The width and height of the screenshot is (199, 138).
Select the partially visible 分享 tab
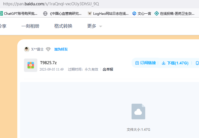(x=3, y=26)
